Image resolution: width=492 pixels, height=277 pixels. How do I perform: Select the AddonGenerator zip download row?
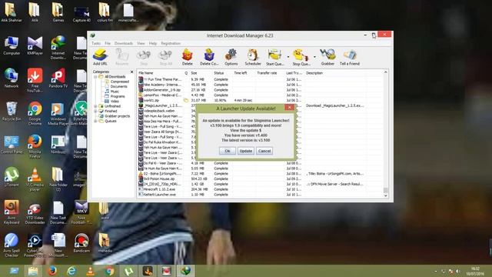point(261,90)
